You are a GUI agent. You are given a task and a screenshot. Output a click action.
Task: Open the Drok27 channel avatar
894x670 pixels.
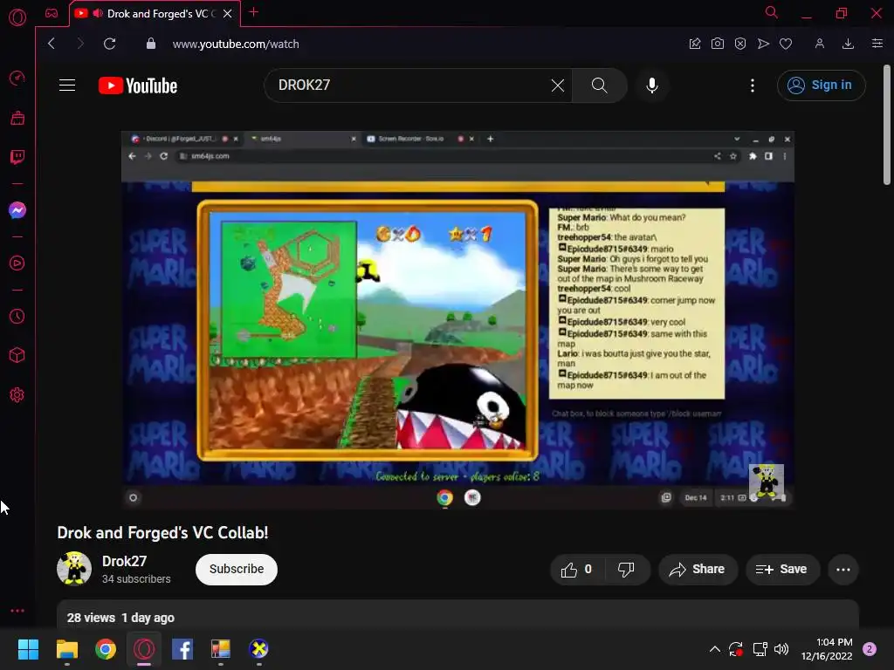(x=74, y=569)
